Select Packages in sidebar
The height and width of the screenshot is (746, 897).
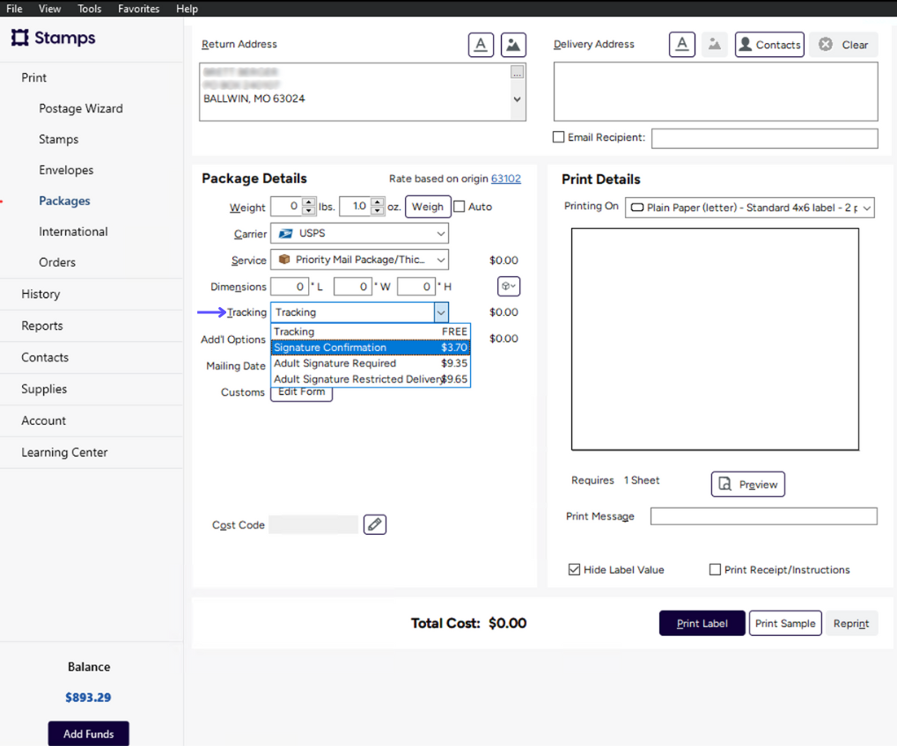point(64,201)
